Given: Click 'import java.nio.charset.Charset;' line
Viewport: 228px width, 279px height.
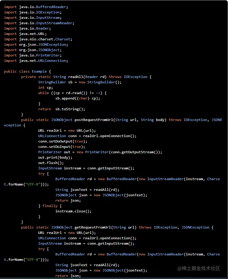Looking at the screenshot, I should coord(38,39).
